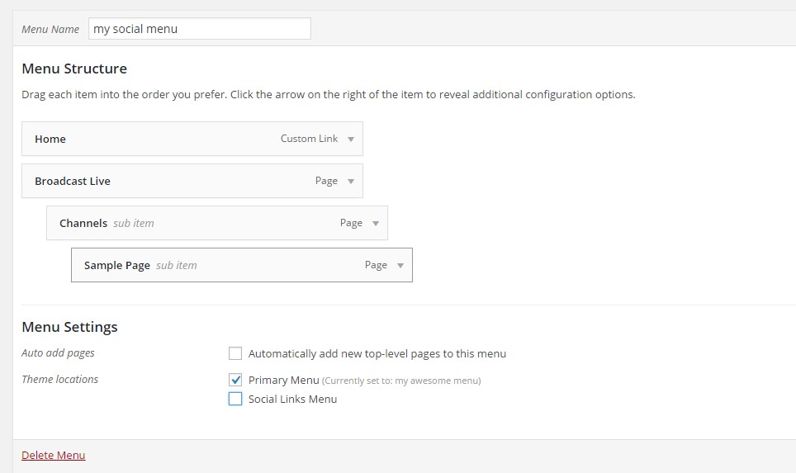Click the Page label on Sample Page row
796x473 pixels.
(377, 266)
